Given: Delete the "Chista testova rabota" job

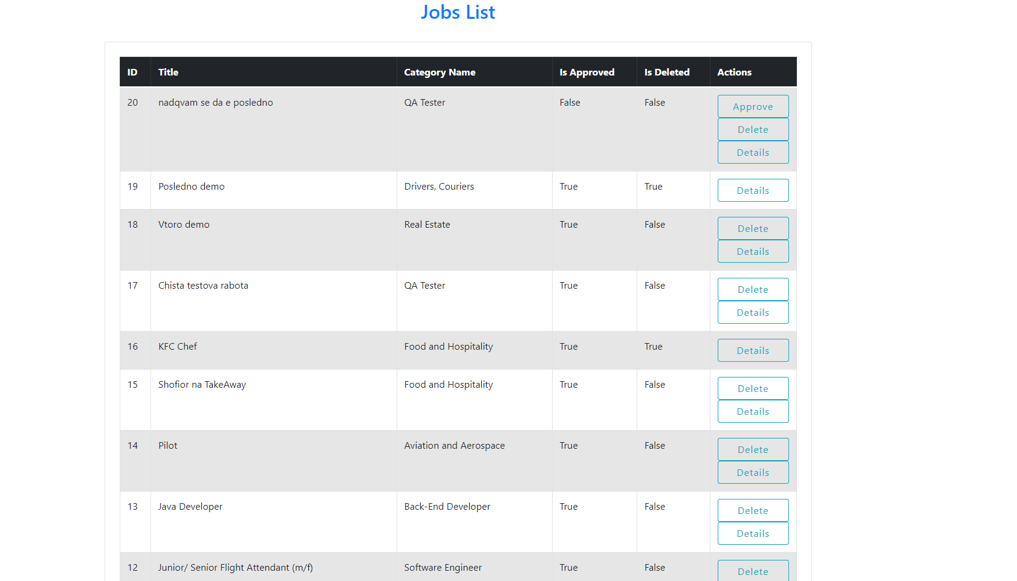Looking at the screenshot, I should point(753,289).
